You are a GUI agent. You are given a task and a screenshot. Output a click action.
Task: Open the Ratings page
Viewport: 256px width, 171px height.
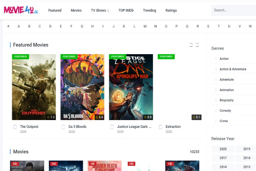click(171, 10)
